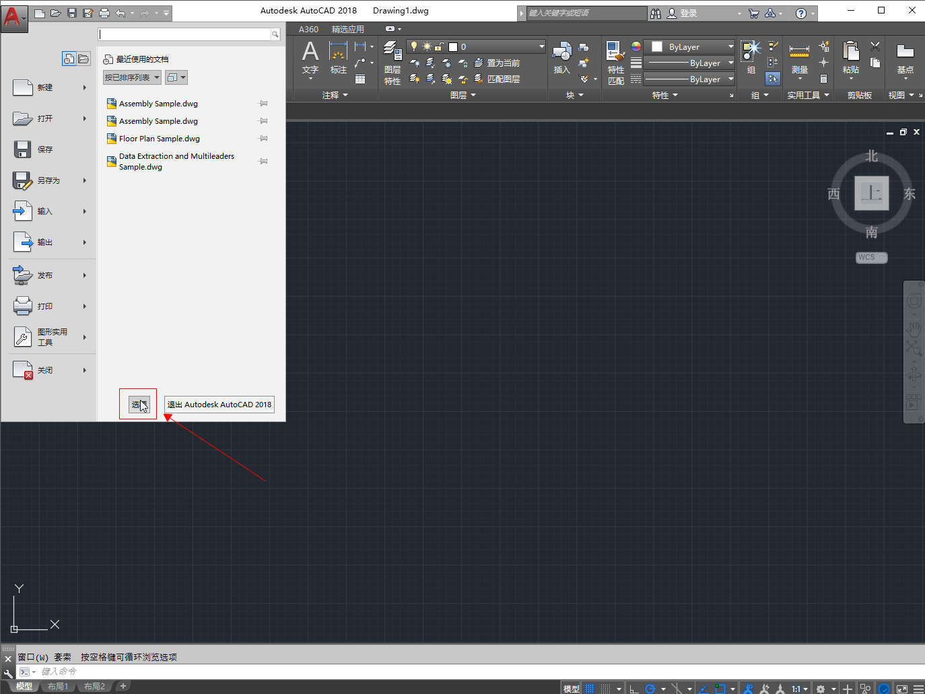Click the color wheel object color icon
Screen dimensions: 925x694
point(636,46)
